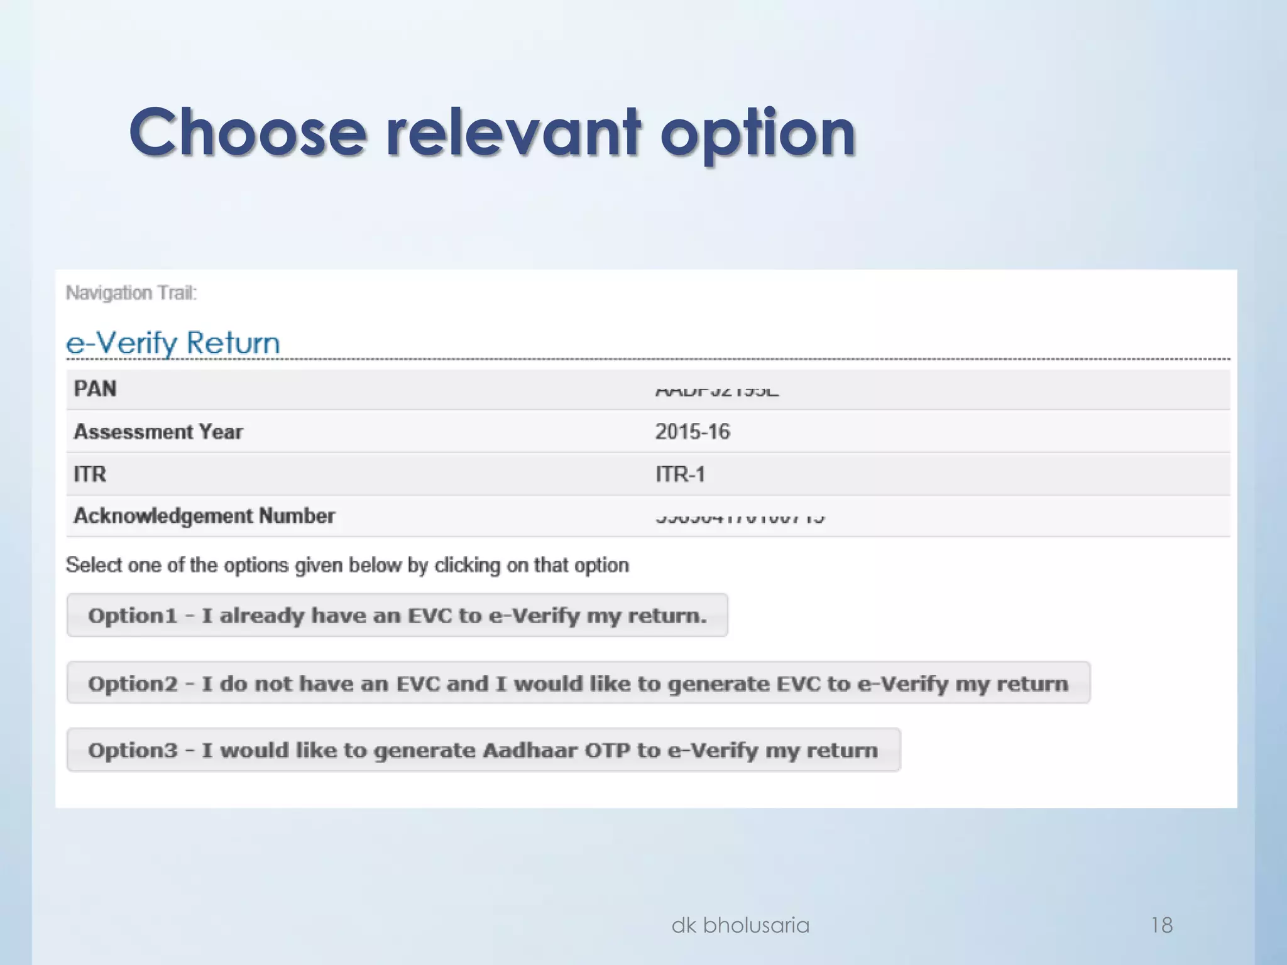Click the obscured acknowledgement number value

point(740,518)
